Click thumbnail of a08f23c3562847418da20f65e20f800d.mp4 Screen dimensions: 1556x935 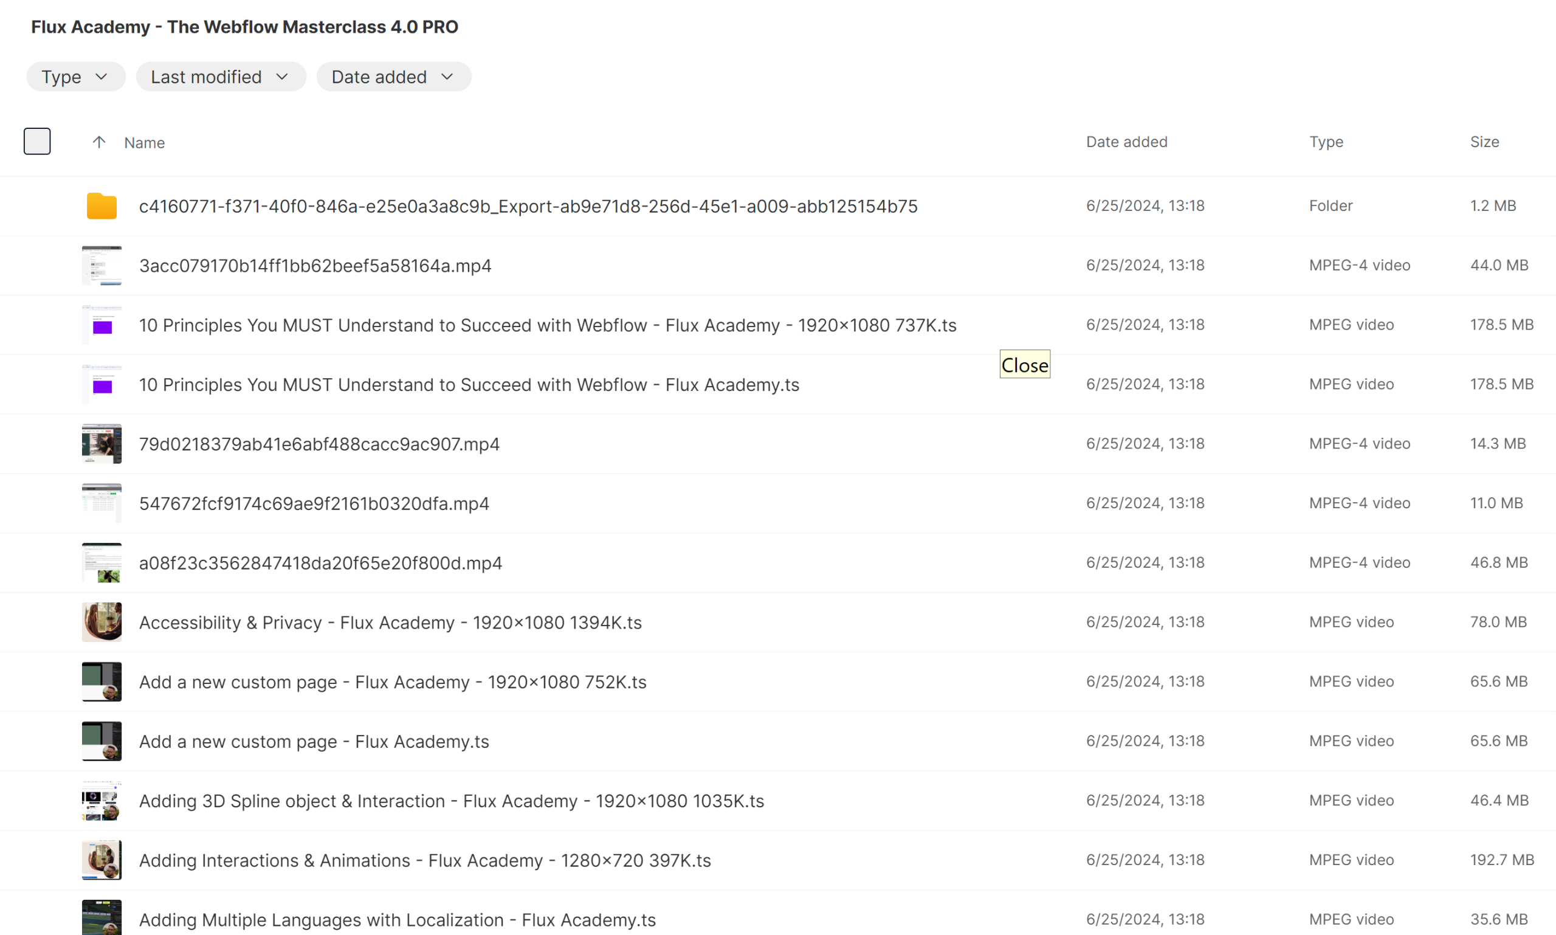[102, 562]
